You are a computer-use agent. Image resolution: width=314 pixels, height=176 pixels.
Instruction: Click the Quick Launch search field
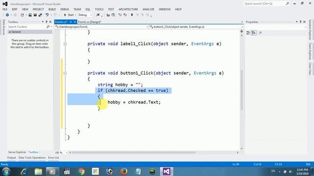click(264, 3)
